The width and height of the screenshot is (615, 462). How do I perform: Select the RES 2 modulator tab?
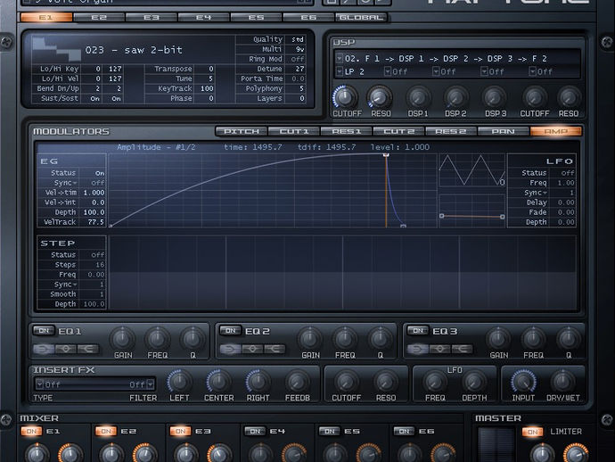point(451,131)
